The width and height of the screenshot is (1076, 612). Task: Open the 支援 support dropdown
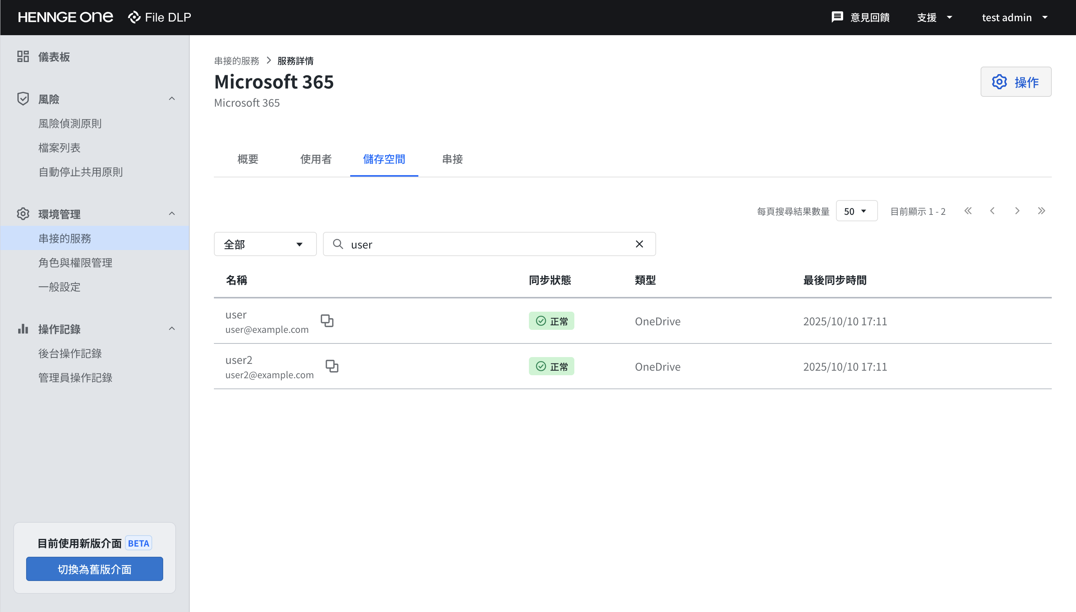pos(935,17)
